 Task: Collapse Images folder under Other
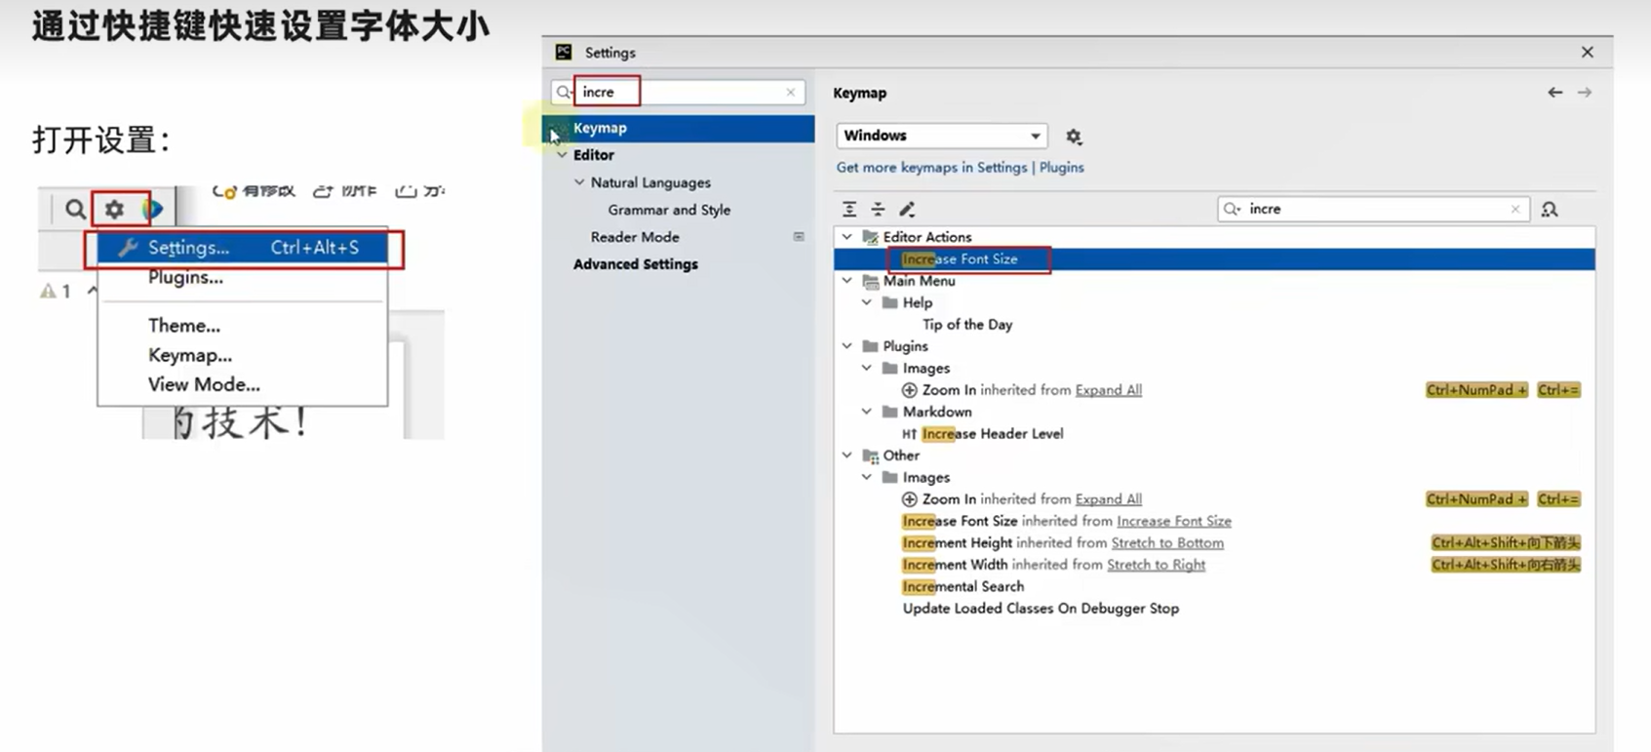(867, 477)
